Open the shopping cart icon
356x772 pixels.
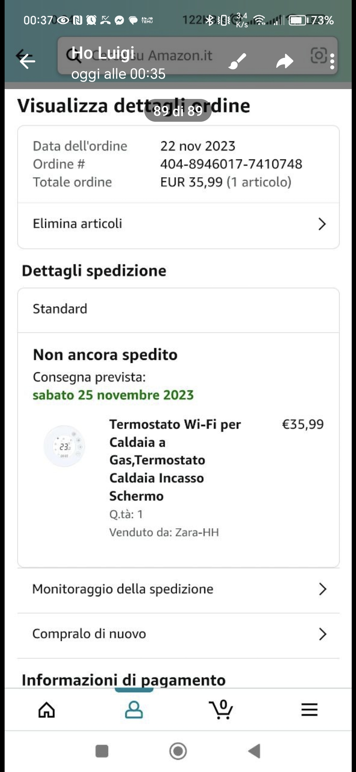tap(221, 709)
